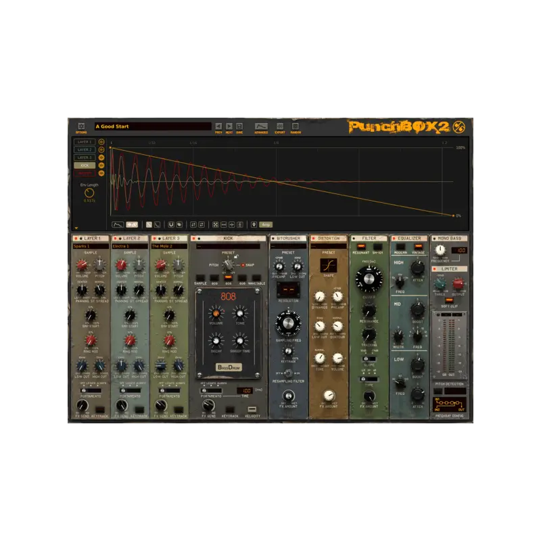Open the Distortion preset selector field
Viewport: 541px width, 541px height.
coord(329,246)
